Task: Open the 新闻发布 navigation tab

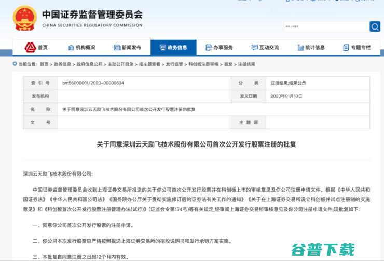Action: pos(128,48)
